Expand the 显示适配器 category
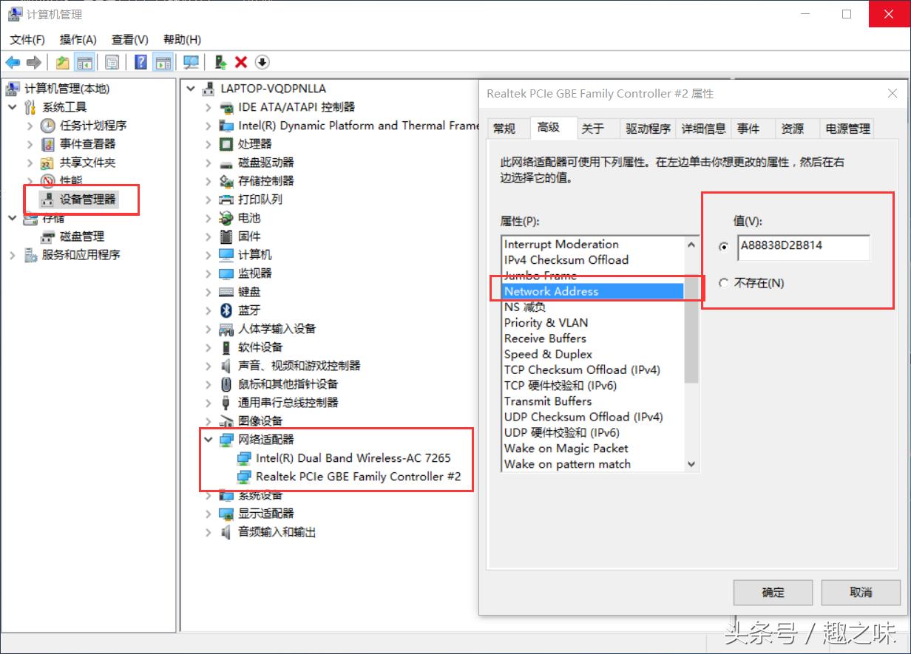911x654 pixels. coord(209,514)
